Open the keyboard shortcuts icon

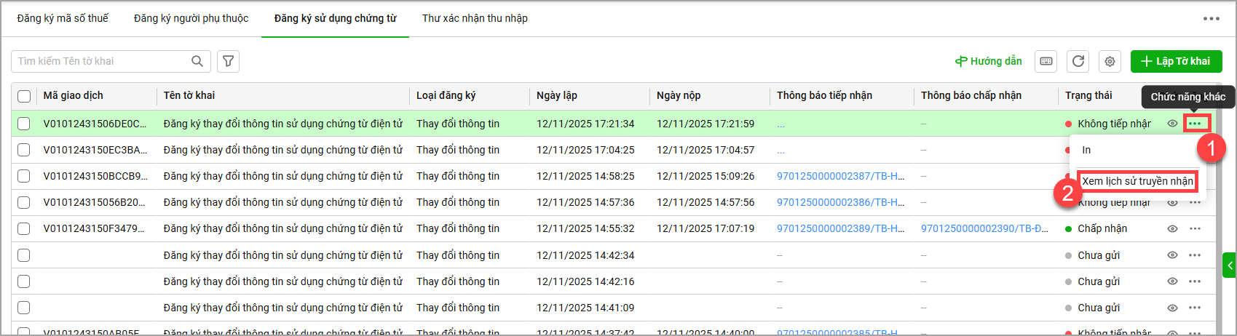[1046, 61]
